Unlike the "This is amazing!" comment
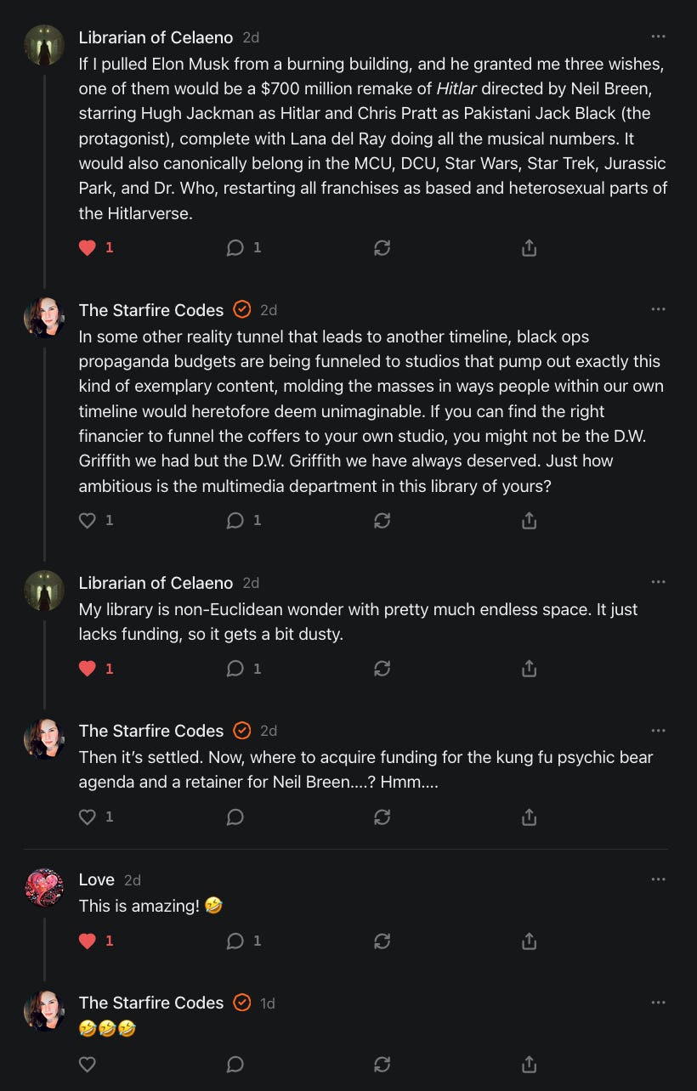 [87, 941]
